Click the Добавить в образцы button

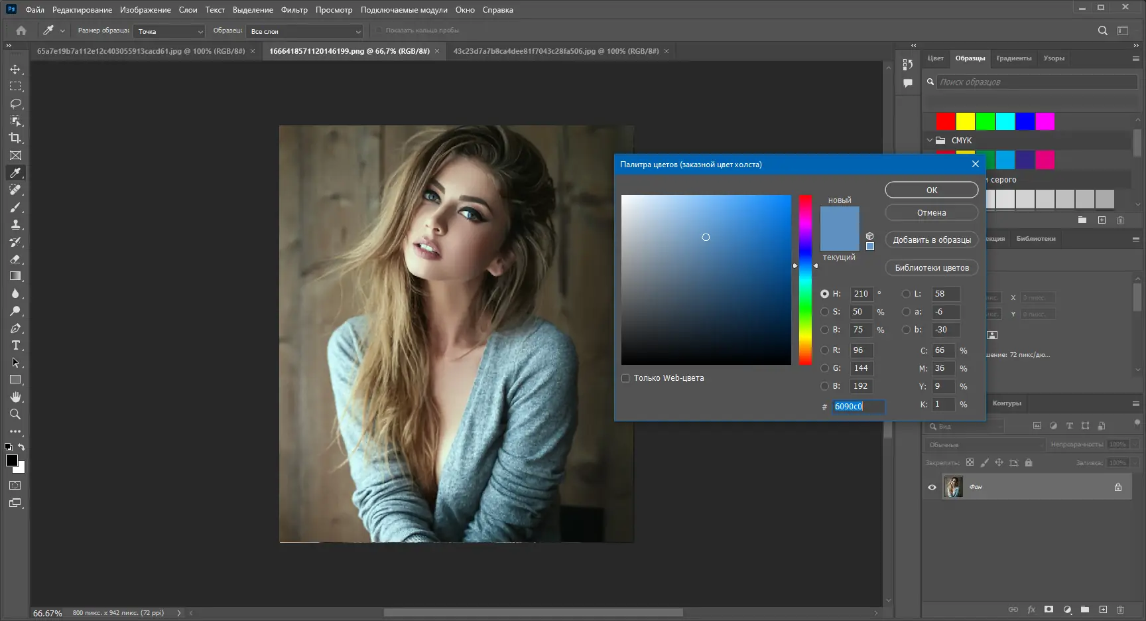point(931,240)
